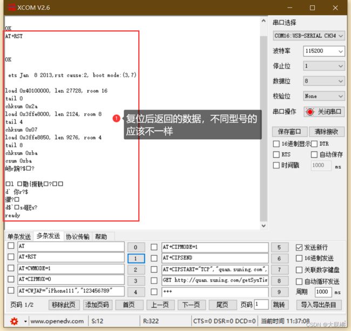Click 保存窗口 button
351x331 pixels.
coord(289,132)
